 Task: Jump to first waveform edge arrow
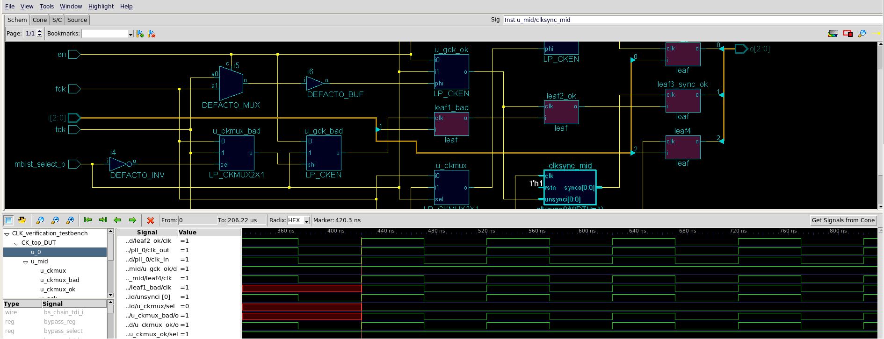click(87, 220)
